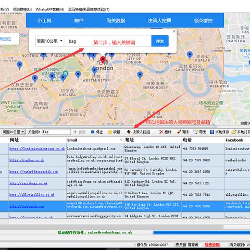
Task: Click the 电话 column header
Action: click(203, 140)
